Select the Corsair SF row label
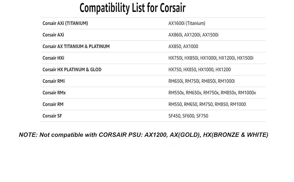294x182 pixels. [52, 116]
